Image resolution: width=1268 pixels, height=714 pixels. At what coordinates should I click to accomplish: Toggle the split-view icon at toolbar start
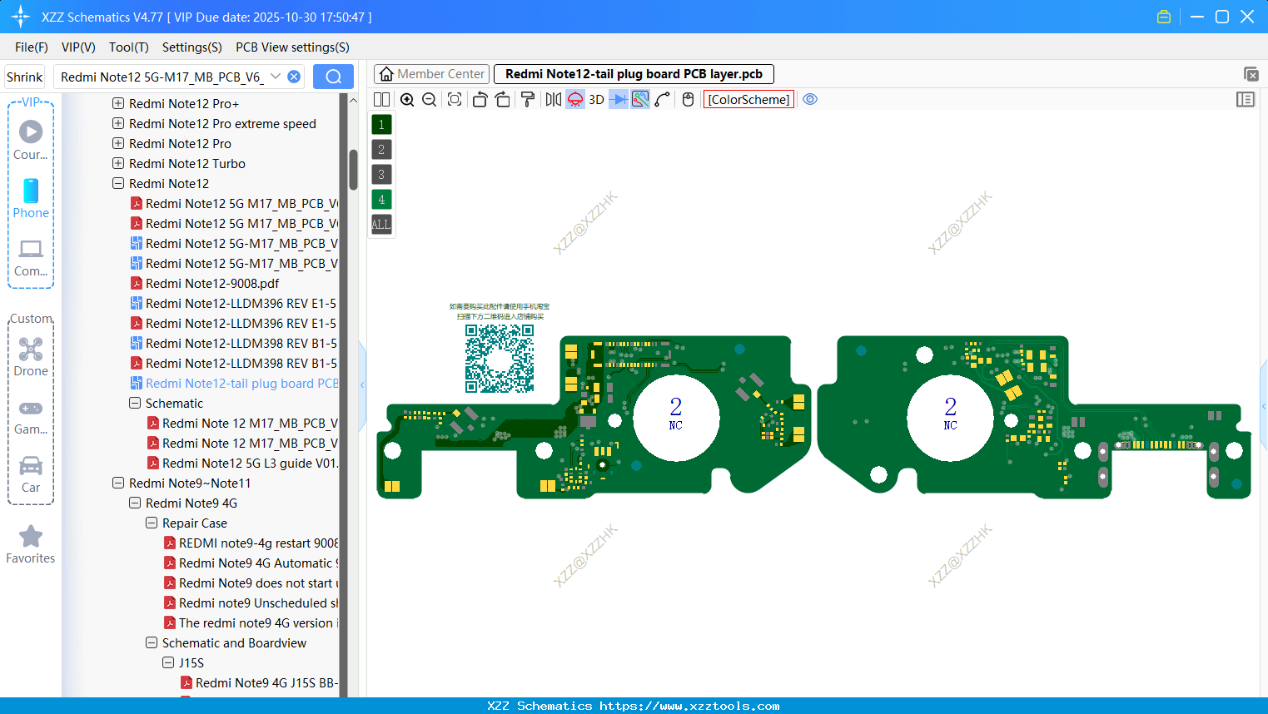(x=381, y=99)
